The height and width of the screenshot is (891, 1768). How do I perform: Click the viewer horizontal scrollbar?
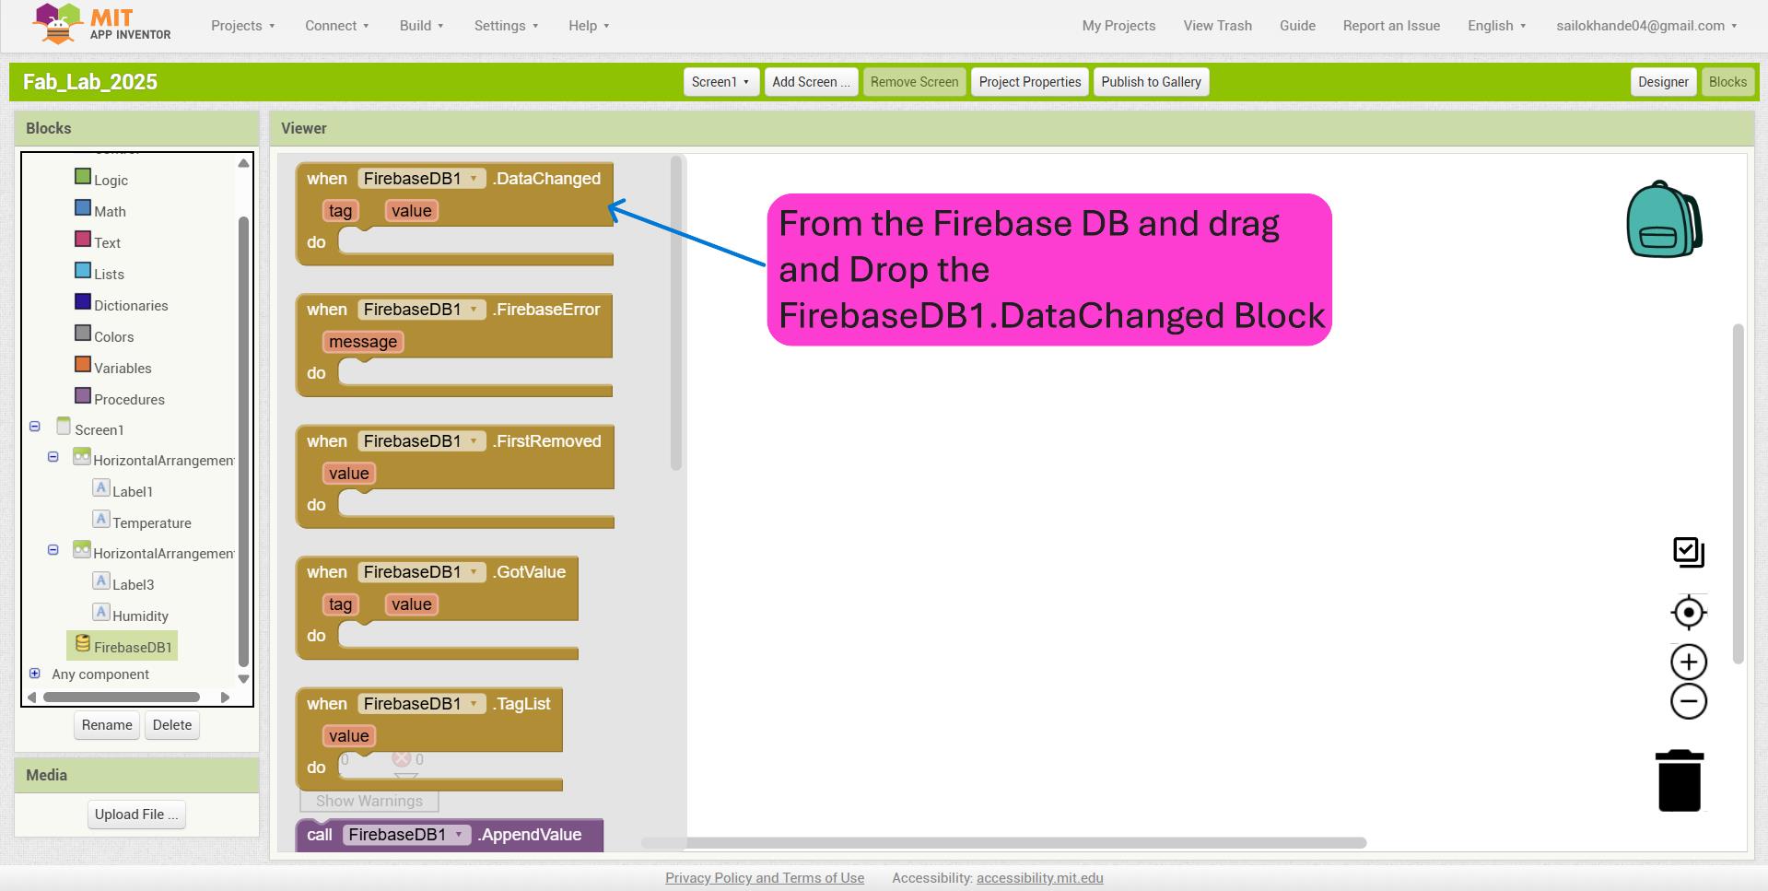[x=1003, y=842]
